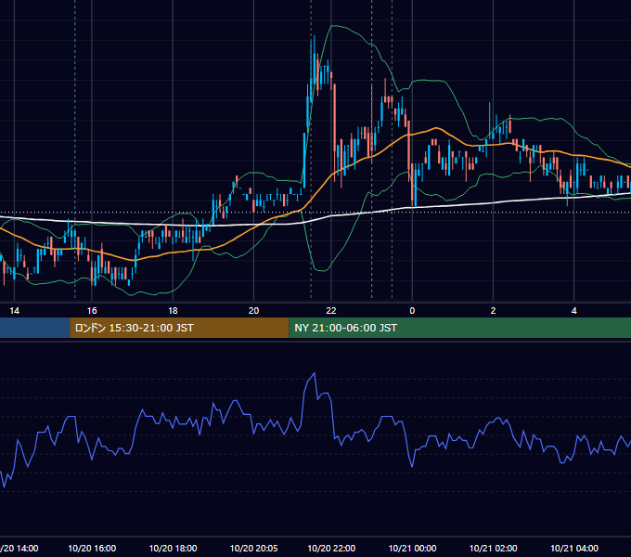Click the 18 hour axis label
Screen dimensions: 631x557
coord(173,311)
